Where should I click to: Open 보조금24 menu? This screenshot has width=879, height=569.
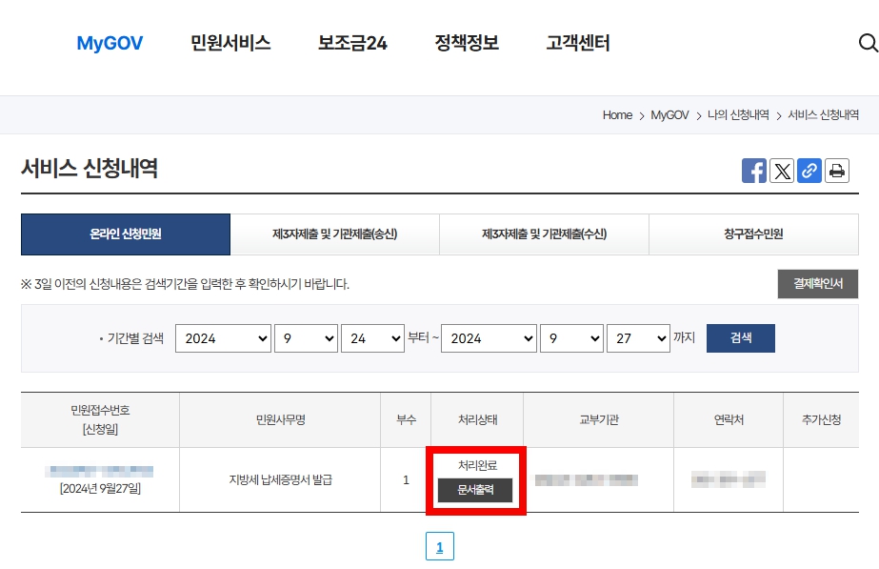tap(352, 43)
